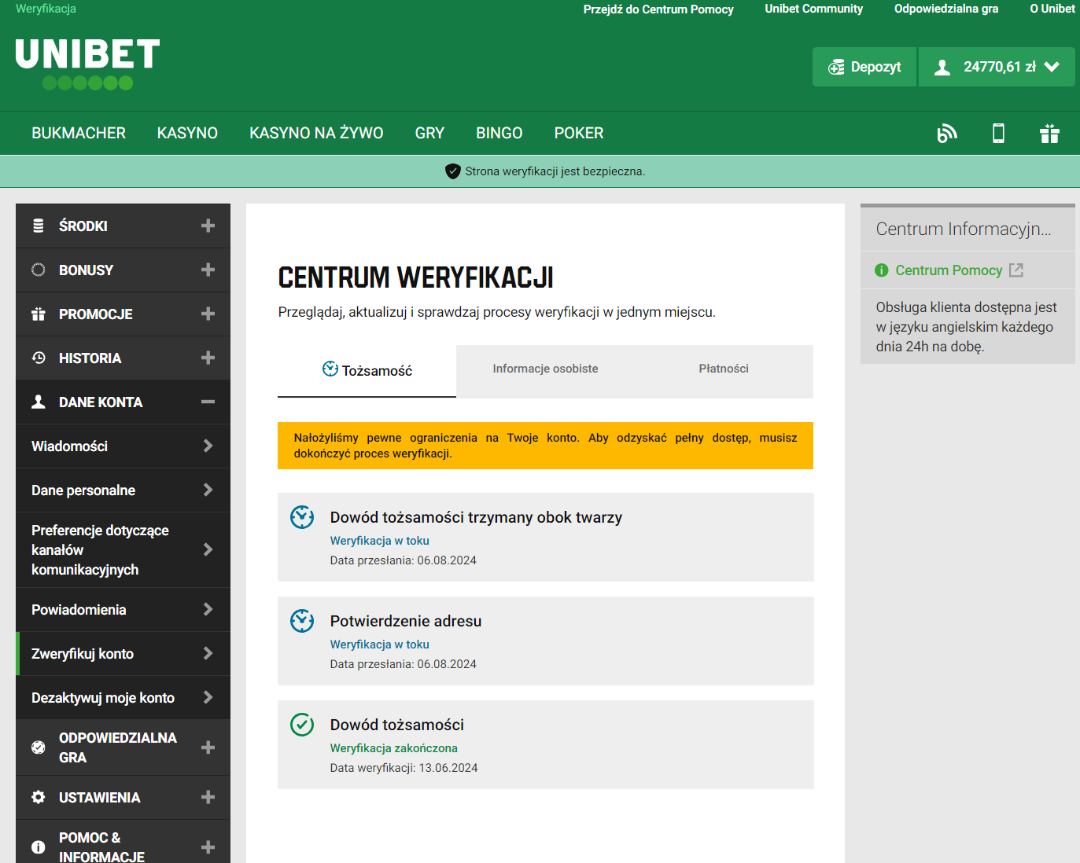Click Data weryfikacji: 13.06.2024 text
1080x863 pixels.
(404, 768)
